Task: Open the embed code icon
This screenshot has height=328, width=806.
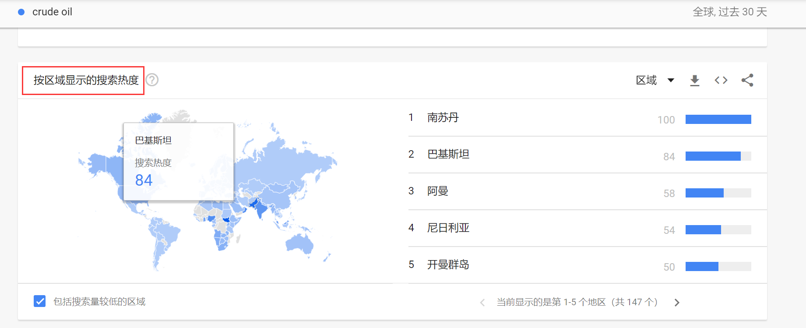Action: tap(721, 80)
